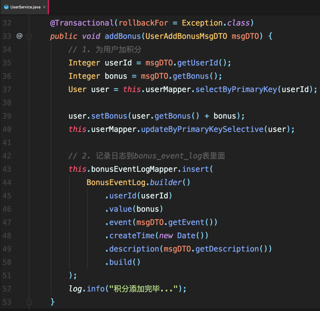Click getDescription() on line 49
The image size is (320, 311).
pos(231,249)
